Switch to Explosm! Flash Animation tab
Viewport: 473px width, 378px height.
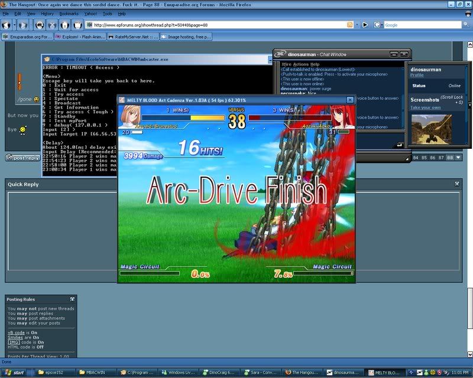(x=80, y=37)
